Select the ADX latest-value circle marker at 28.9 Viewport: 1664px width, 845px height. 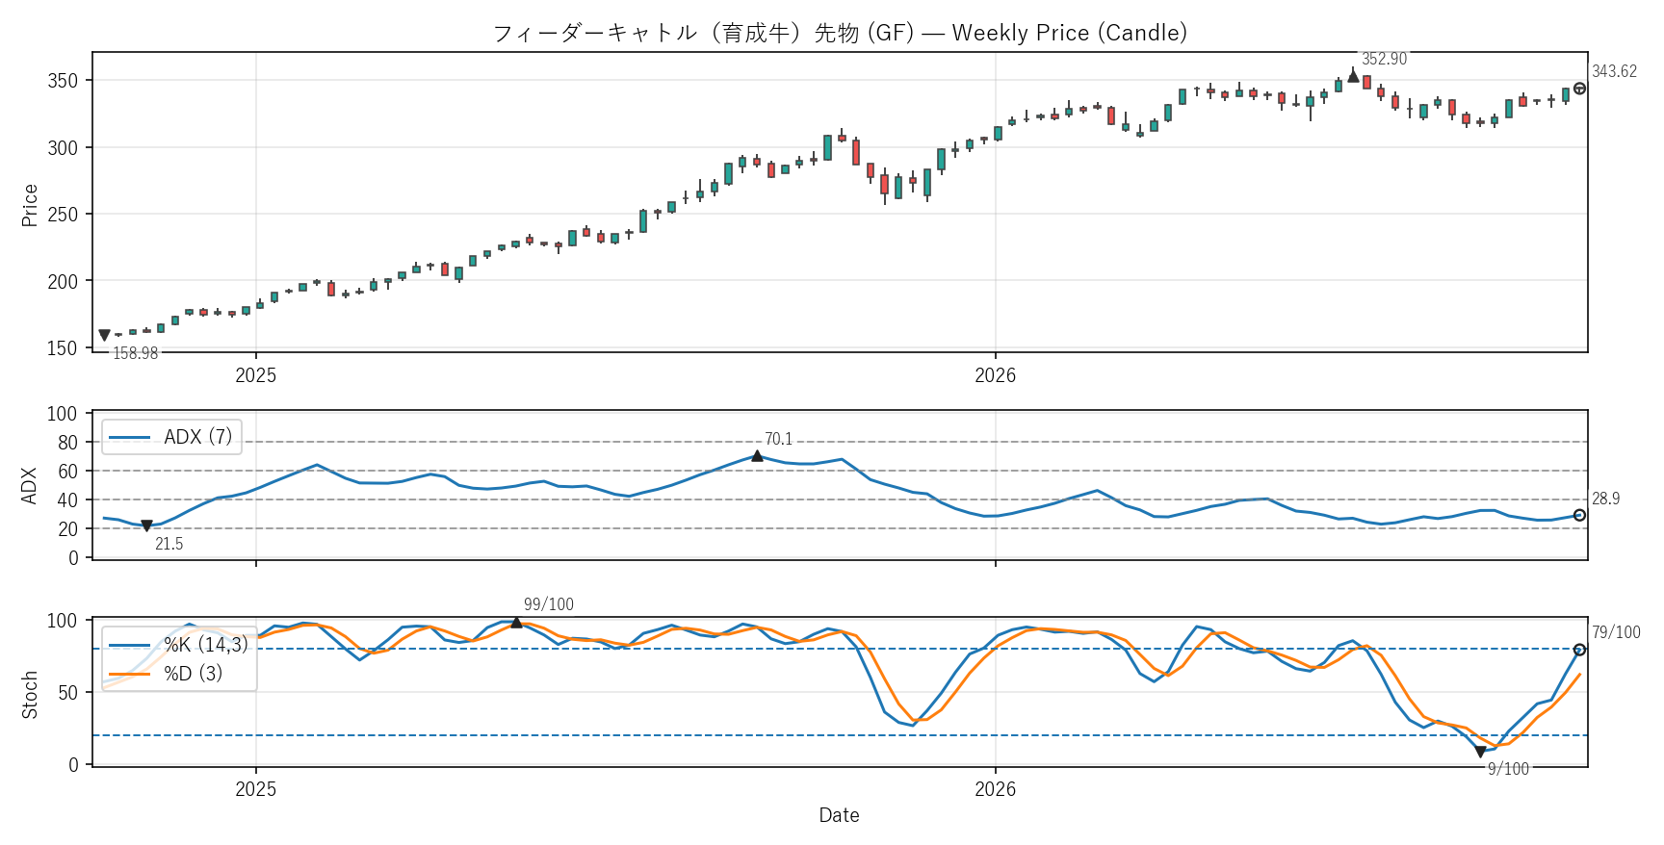pos(1579,515)
